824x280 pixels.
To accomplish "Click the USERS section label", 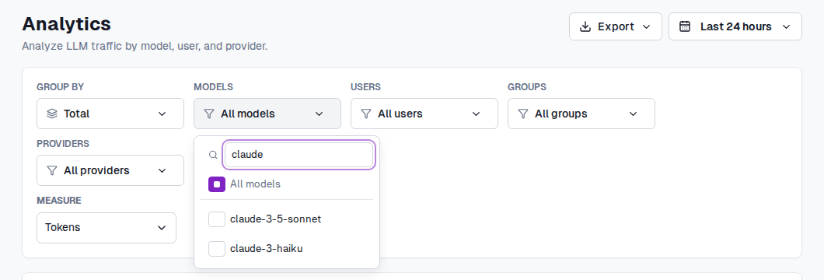I will point(366,86).
